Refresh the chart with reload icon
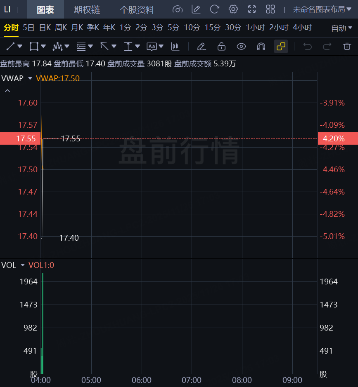This screenshot has height=387, width=358. click(x=215, y=9)
